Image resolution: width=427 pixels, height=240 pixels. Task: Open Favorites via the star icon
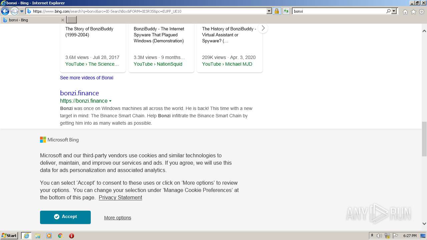[413, 12]
